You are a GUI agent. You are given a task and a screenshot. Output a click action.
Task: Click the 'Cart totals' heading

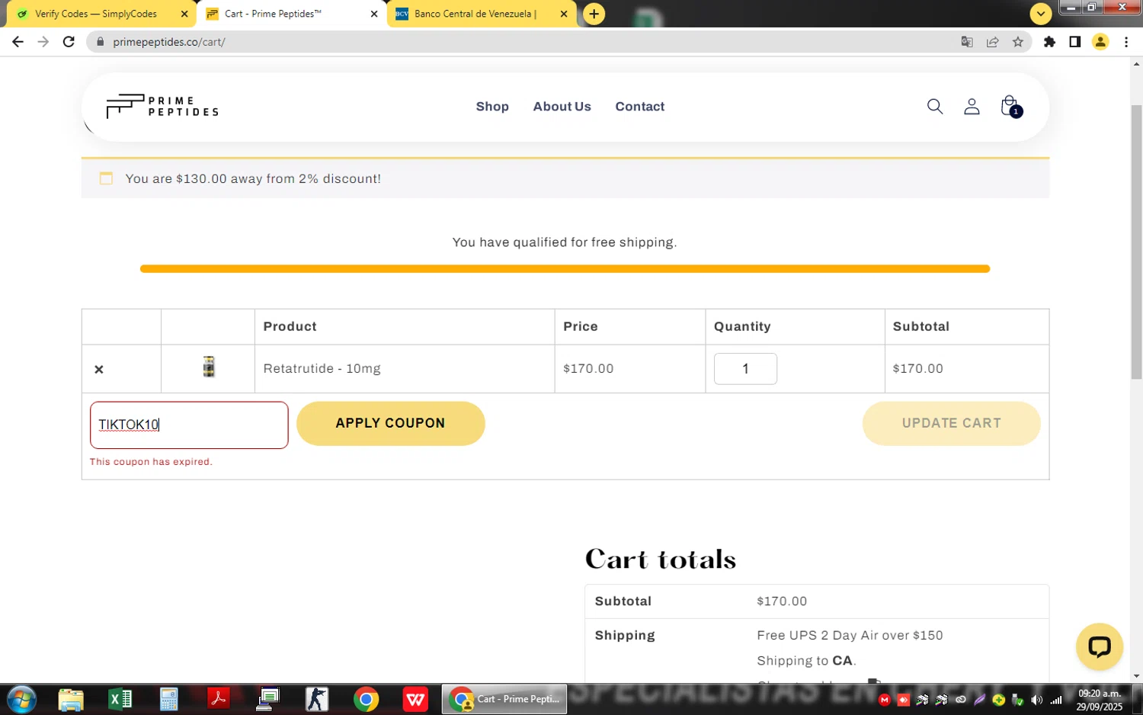pyautogui.click(x=661, y=559)
